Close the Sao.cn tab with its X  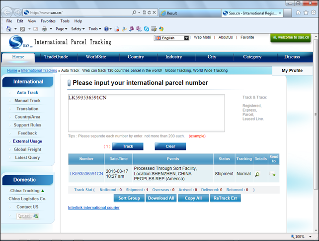coord(280,13)
